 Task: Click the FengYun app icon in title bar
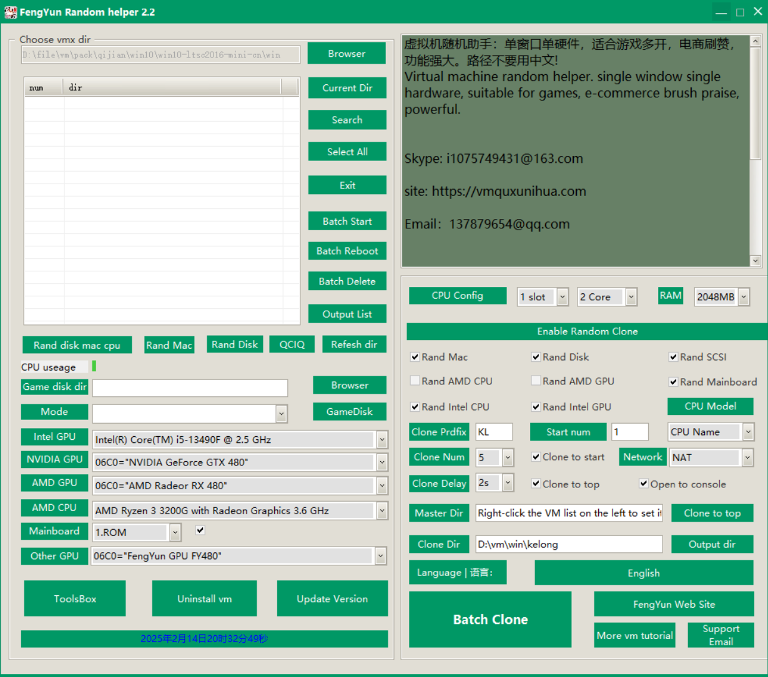pyautogui.click(x=10, y=12)
